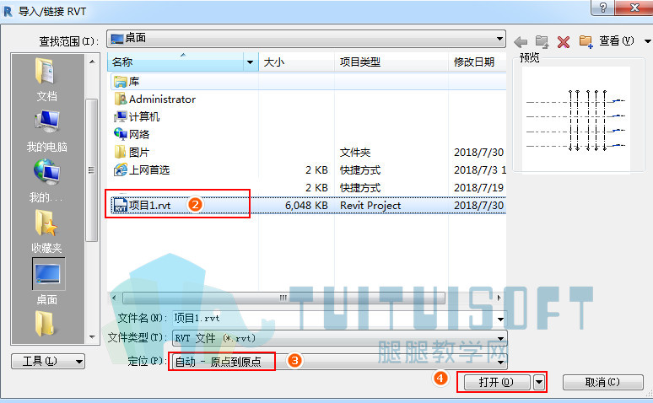Select 文档 in the places sidebar

[x=46, y=79]
